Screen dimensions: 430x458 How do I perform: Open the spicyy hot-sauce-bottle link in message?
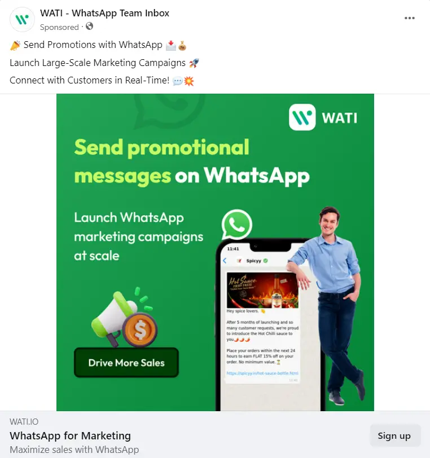click(x=262, y=373)
